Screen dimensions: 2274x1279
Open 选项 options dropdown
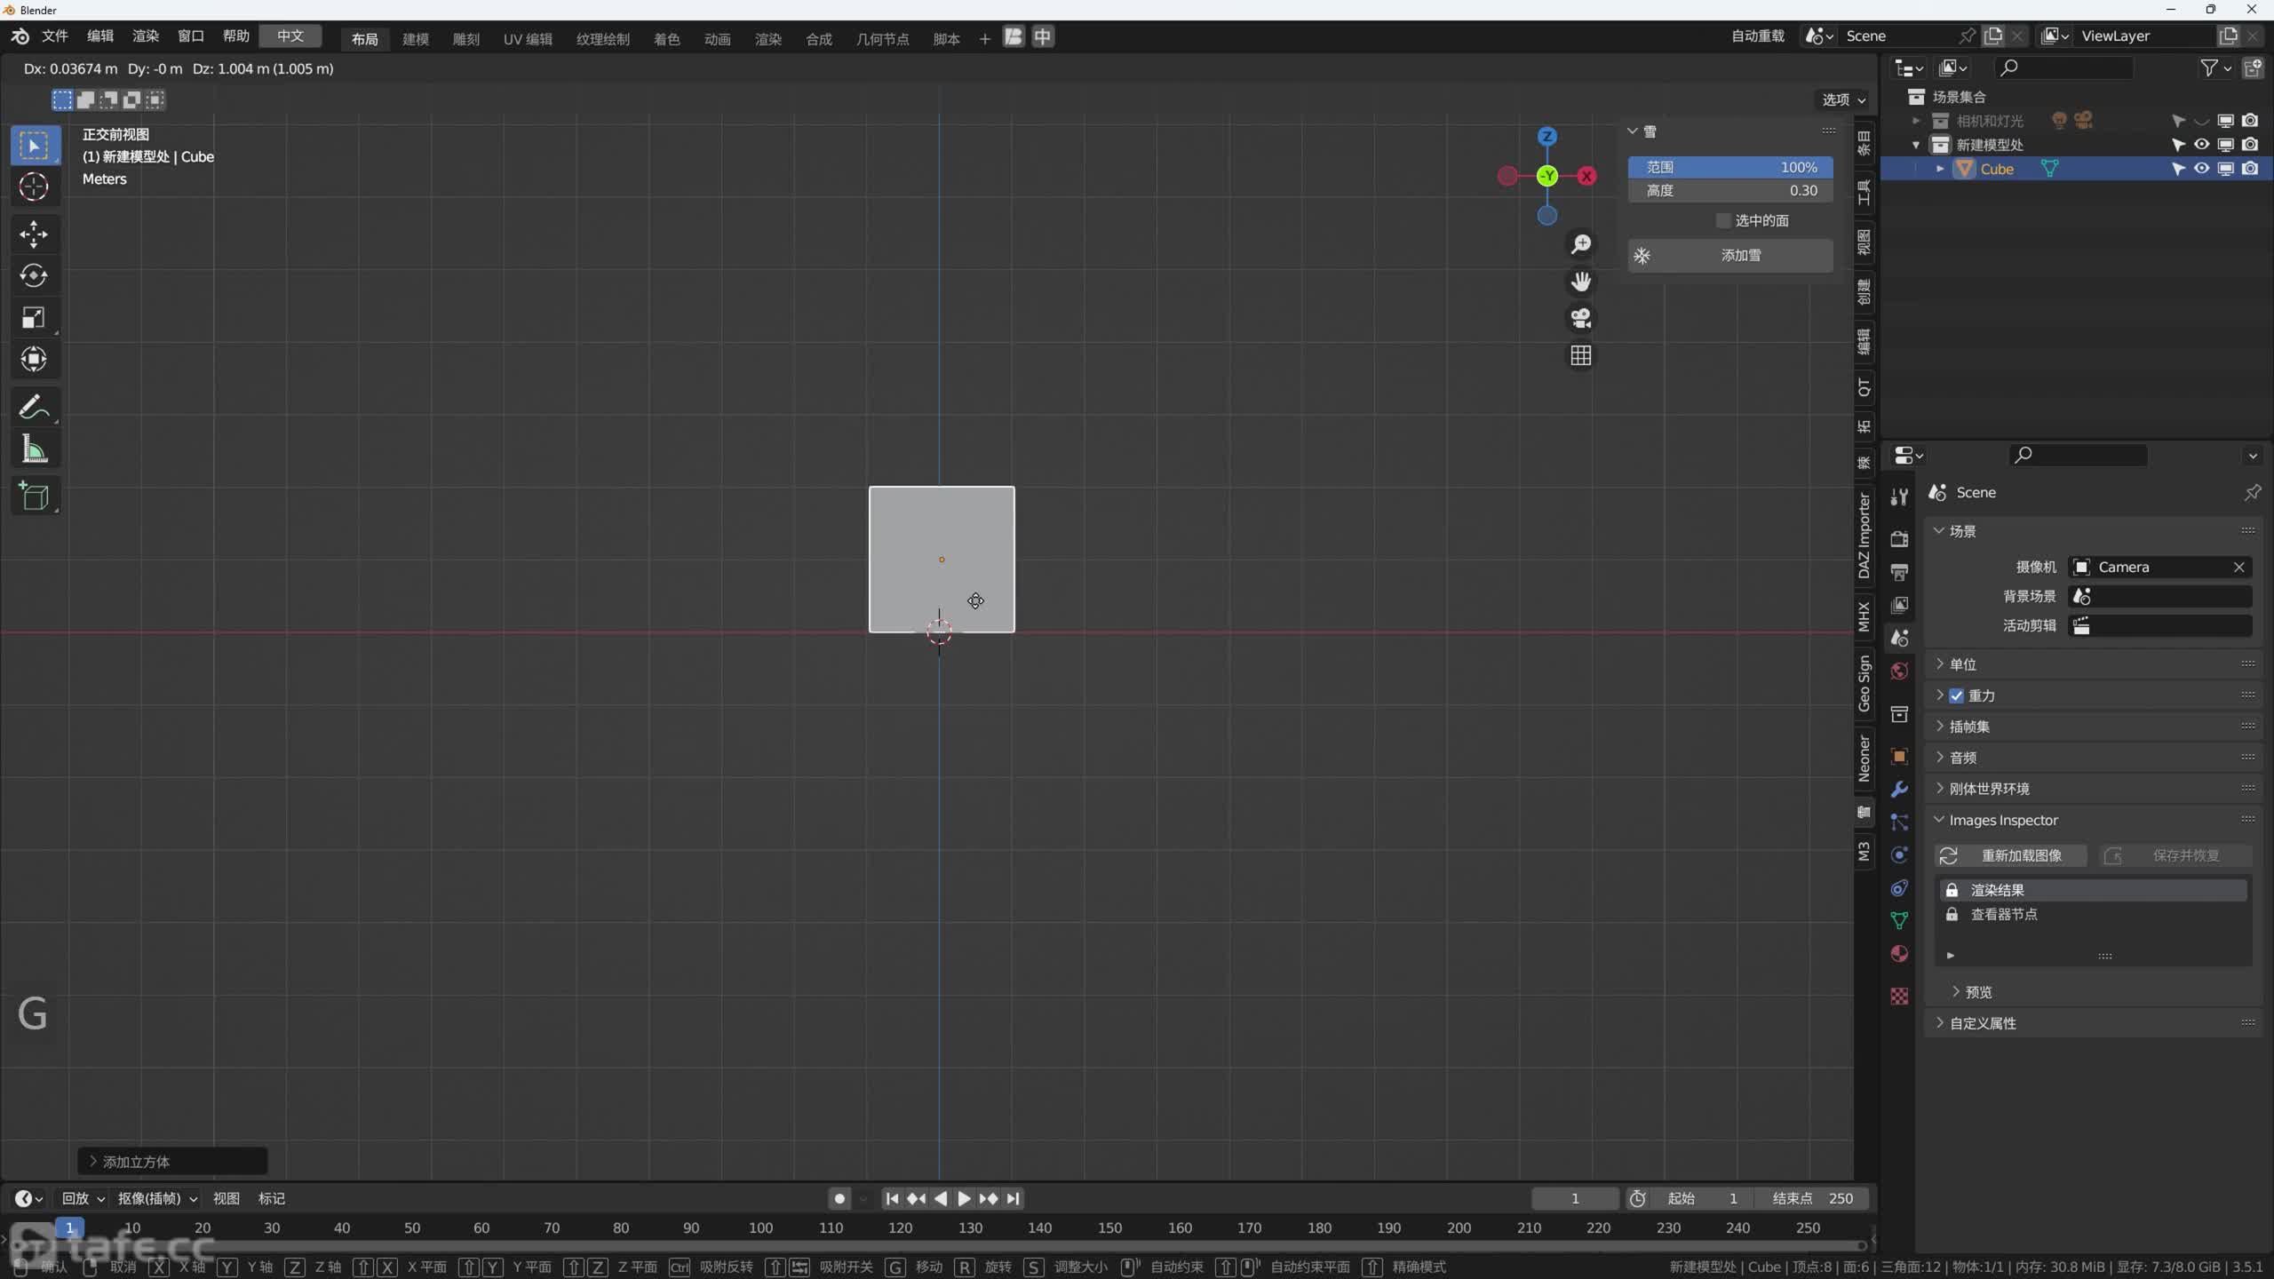tap(1843, 99)
